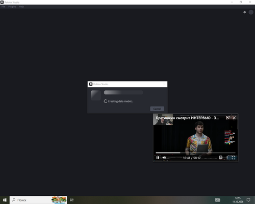
Task: Return mini player video to its tab
Action: [x=227, y=118]
